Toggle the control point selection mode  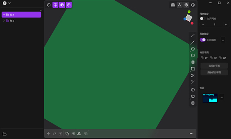(x=49, y=5)
